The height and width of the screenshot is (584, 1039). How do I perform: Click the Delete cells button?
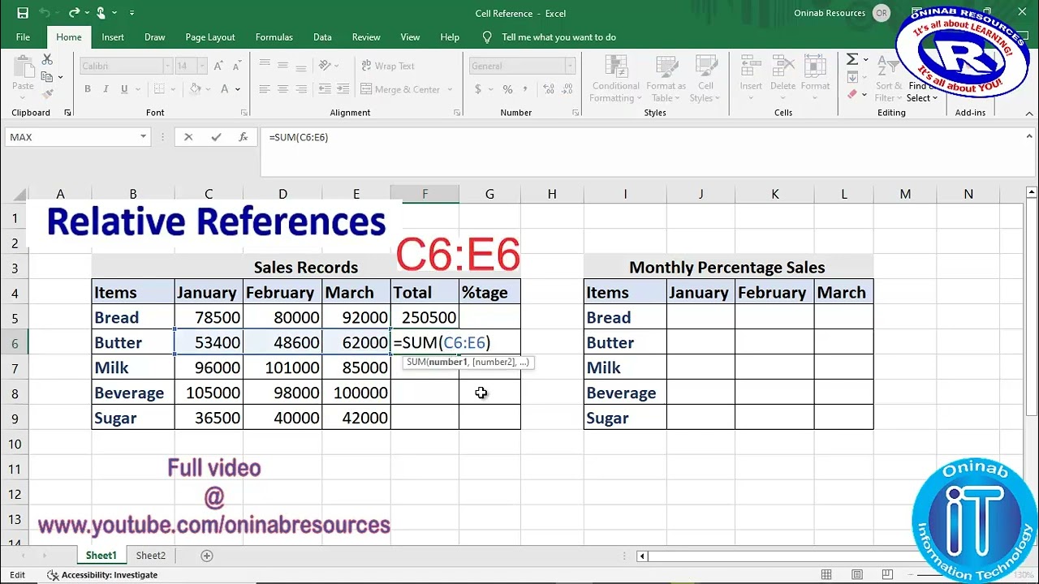tap(782, 77)
